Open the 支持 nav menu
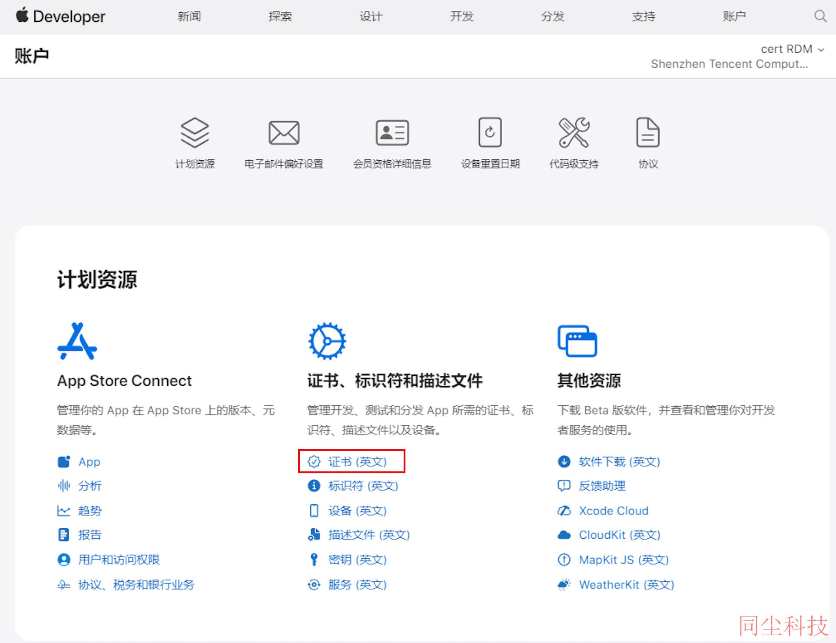 click(x=643, y=17)
